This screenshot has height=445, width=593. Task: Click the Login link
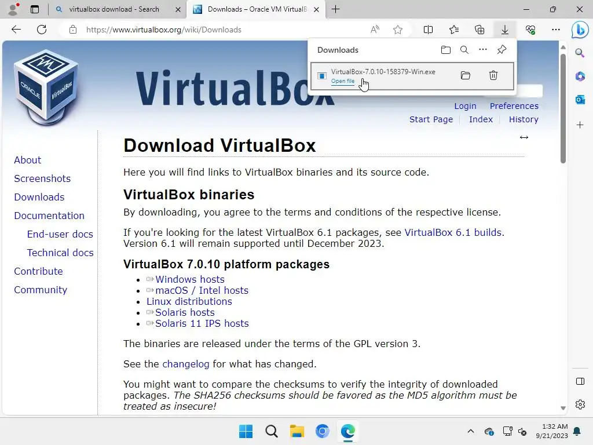(x=465, y=106)
